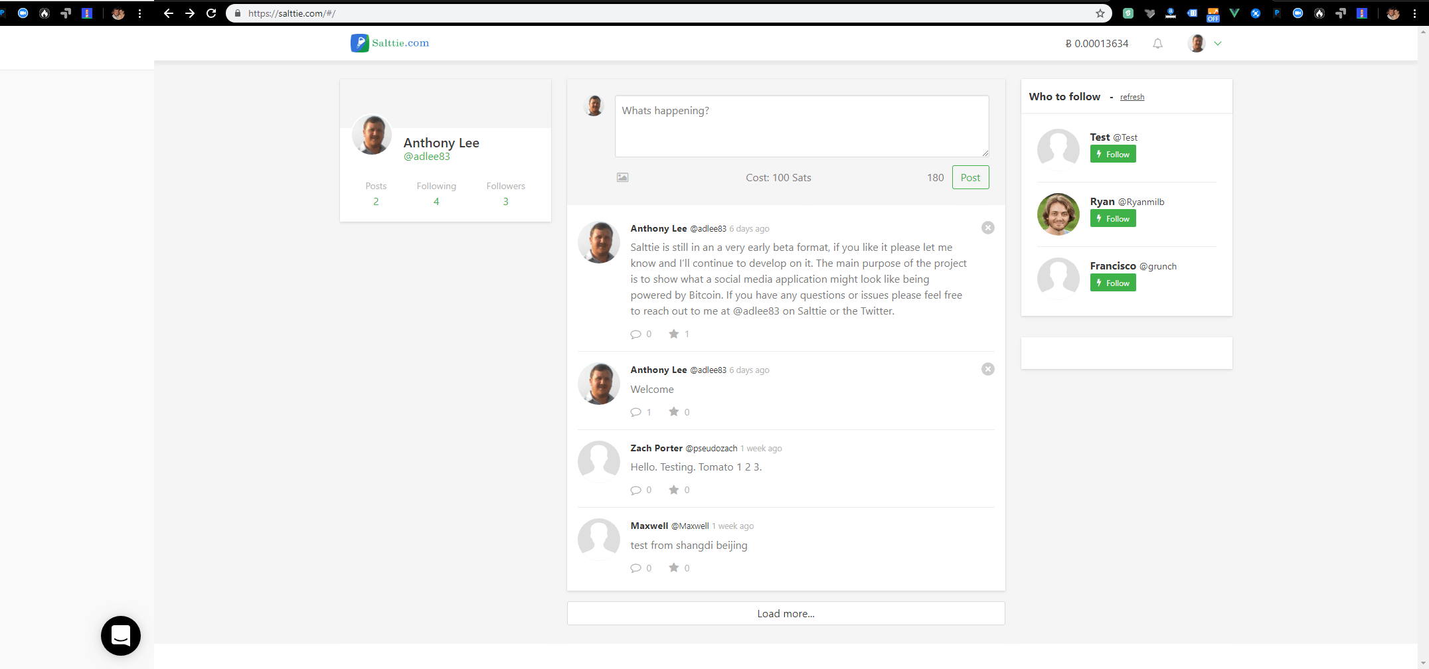The image size is (1429, 669).
Task: Attach an image with the picture icon
Action: (x=622, y=177)
